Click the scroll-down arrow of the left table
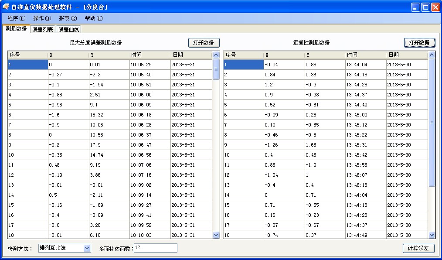 click(215, 235)
